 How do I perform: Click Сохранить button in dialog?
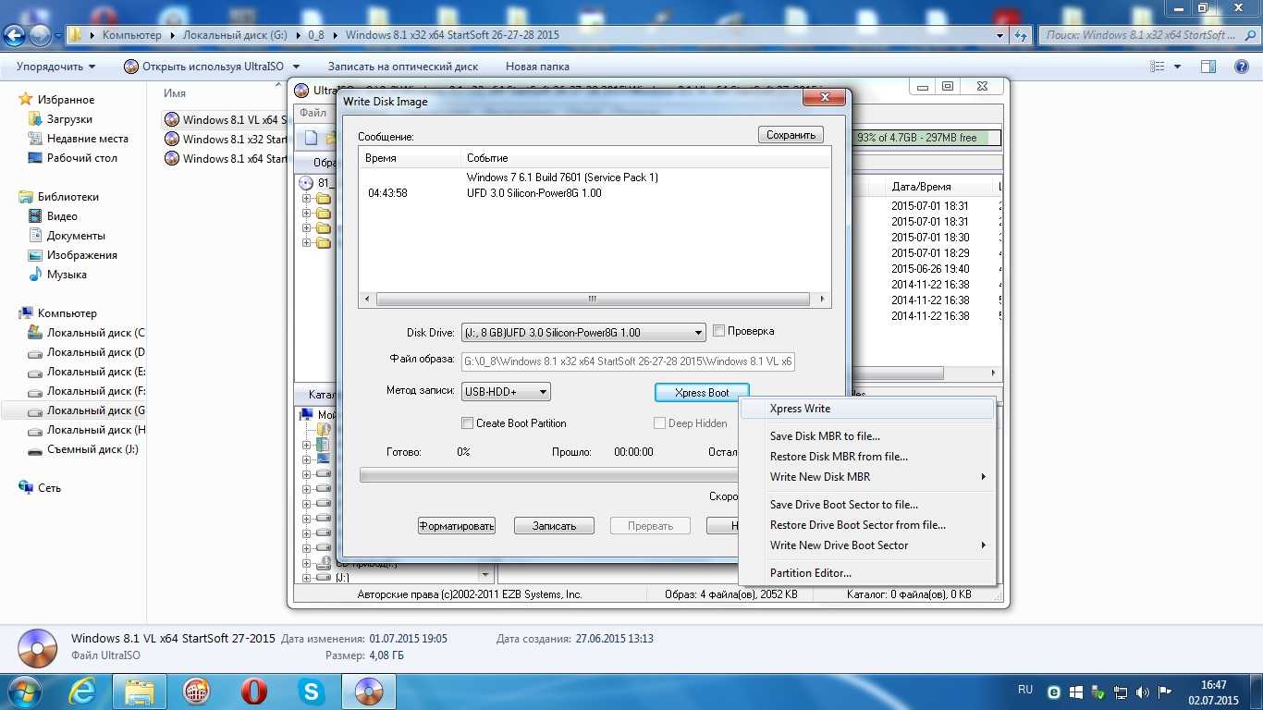(791, 135)
